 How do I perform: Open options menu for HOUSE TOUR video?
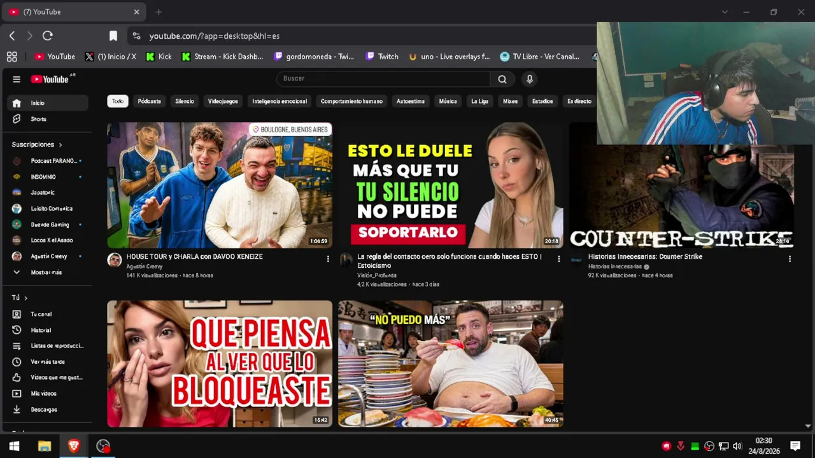[328, 259]
